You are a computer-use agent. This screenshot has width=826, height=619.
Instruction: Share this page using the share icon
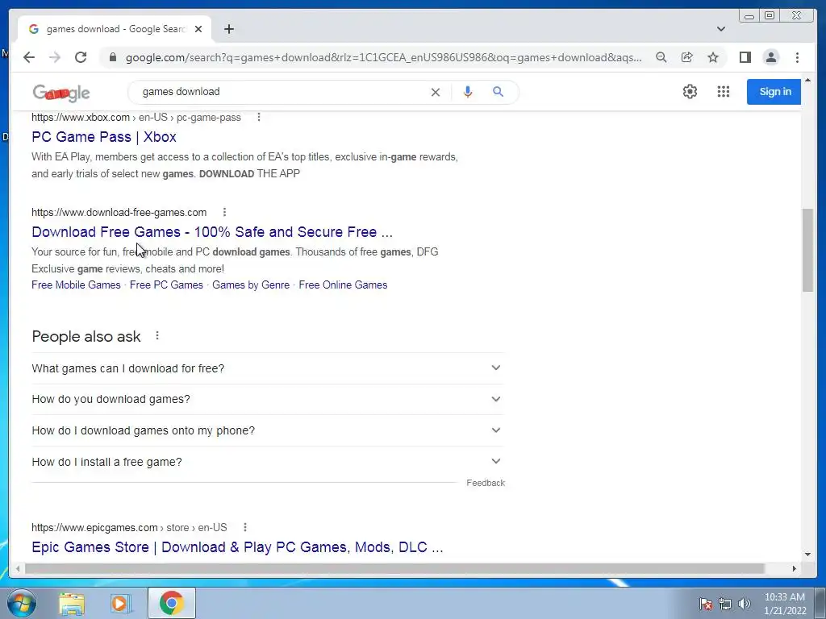tap(687, 57)
